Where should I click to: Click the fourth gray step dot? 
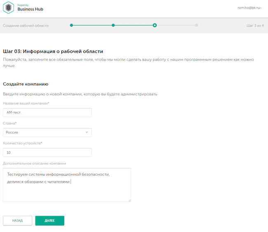pos(196,25)
